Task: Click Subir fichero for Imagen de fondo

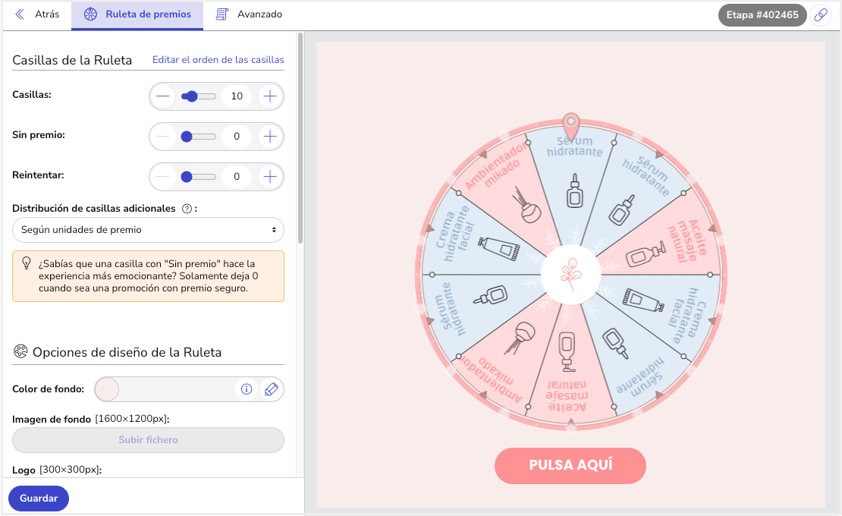Action: coord(148,440)
